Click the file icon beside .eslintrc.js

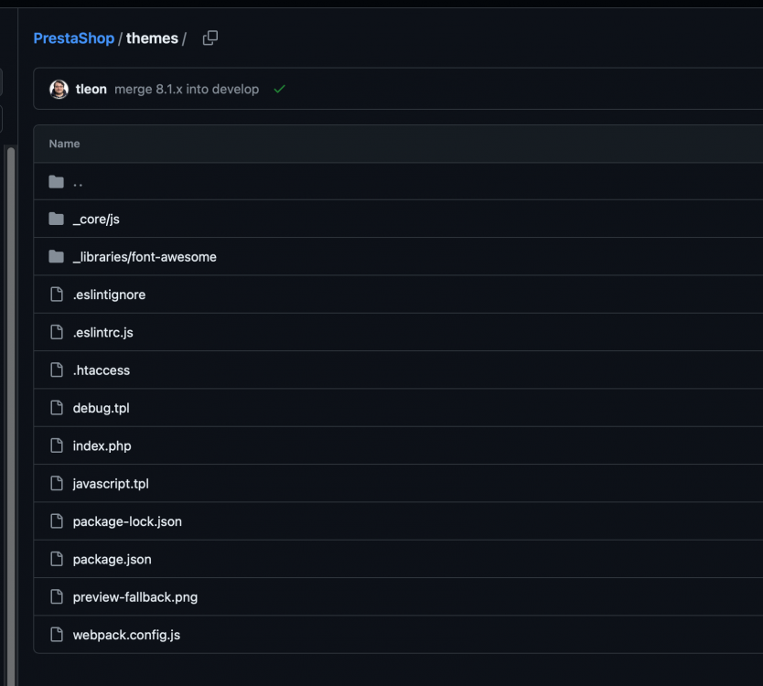55,332
